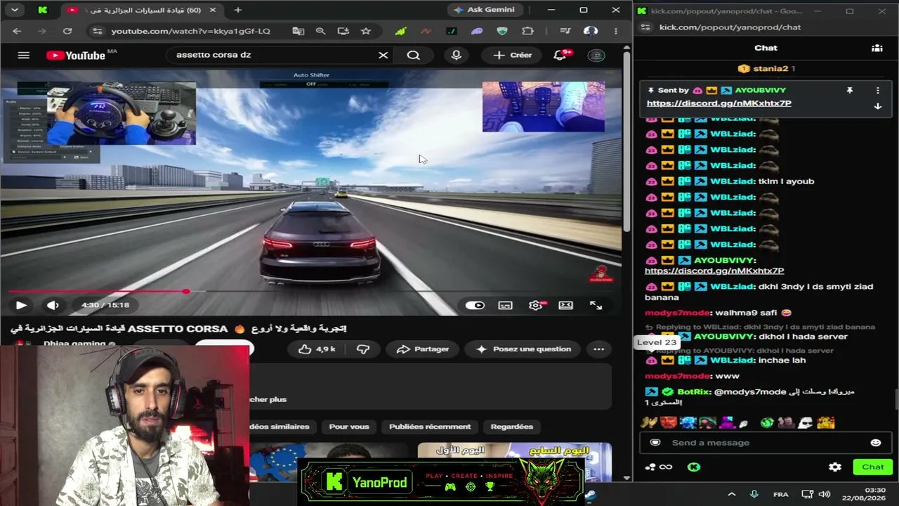Open the YouTube guide hamburger menu

pyautogui.click(x=23, y=56)
